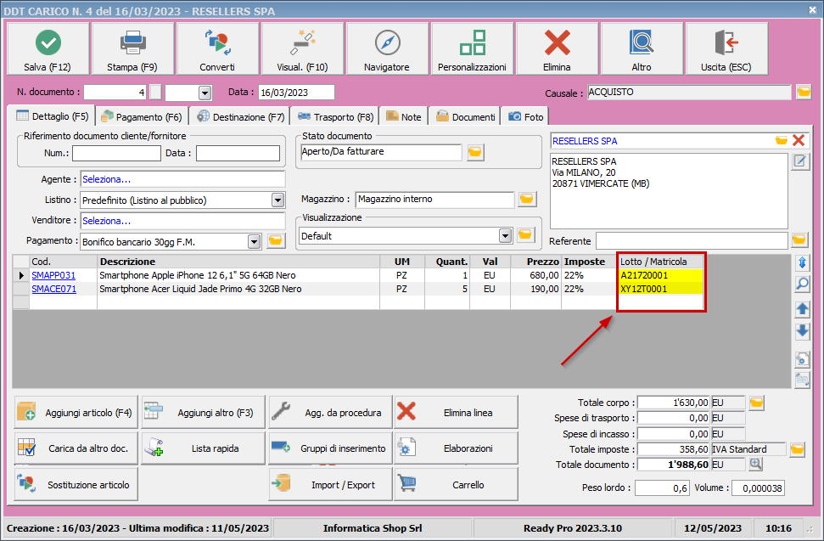
Task: Open the Carrello cart button
Action: point(457,484)
